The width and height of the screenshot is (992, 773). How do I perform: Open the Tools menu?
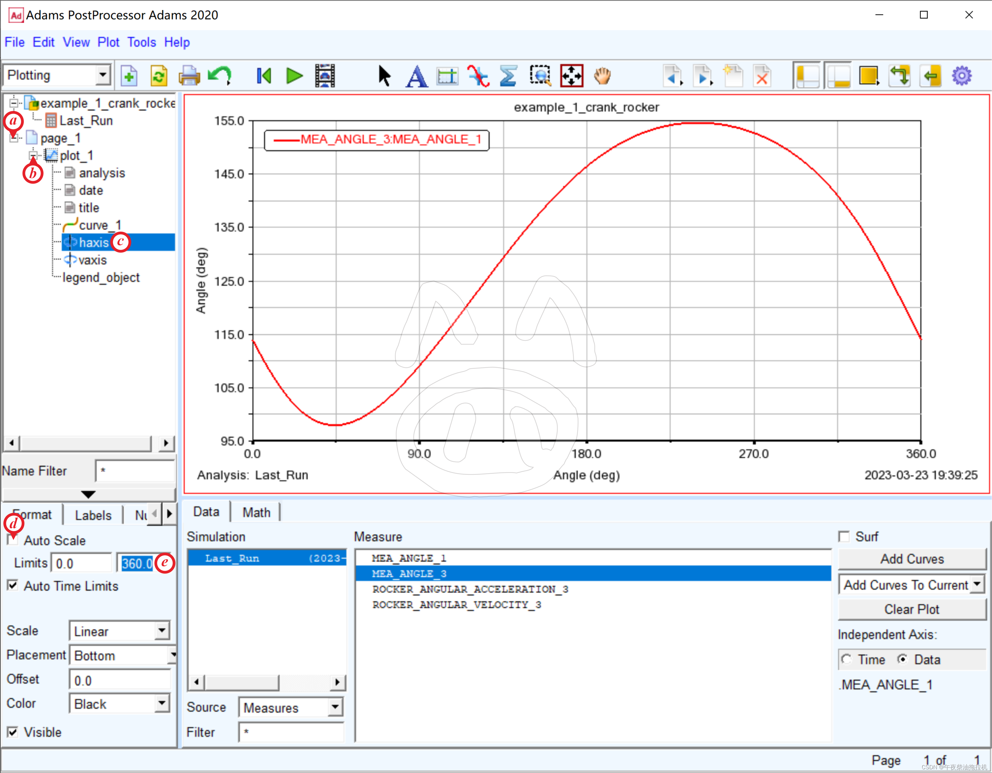click(x=141, y=42)
